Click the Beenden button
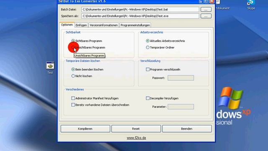The width and height of the screenshot is (268, 151). tap(187, 129)
